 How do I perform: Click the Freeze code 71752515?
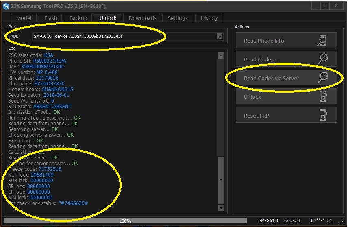coord(50,169)
